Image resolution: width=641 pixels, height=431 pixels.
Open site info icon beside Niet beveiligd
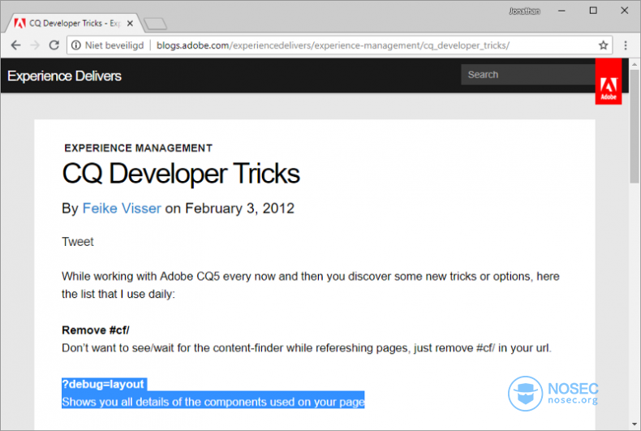tap(76, 45)
